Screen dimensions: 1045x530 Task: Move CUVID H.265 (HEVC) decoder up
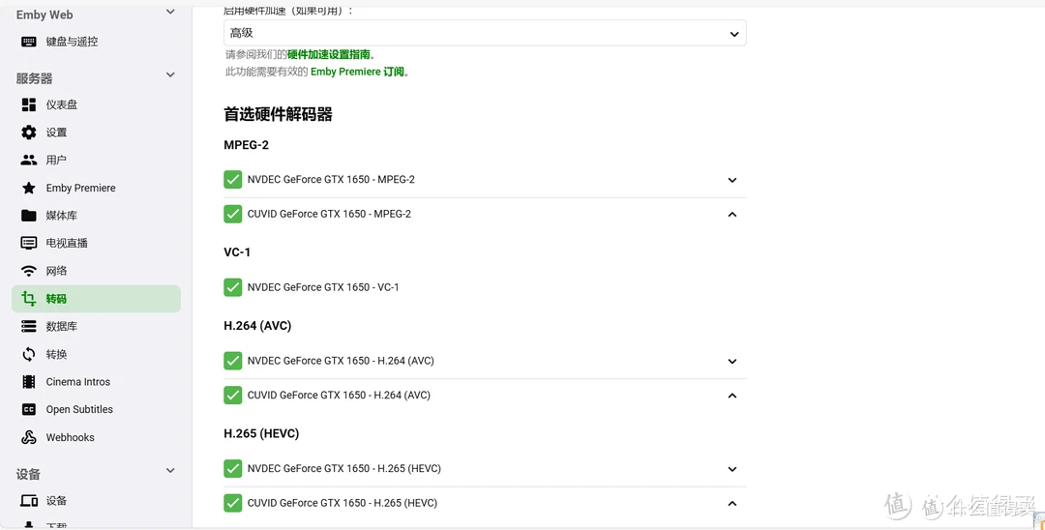pyautogui.click(x=731, y=503)
